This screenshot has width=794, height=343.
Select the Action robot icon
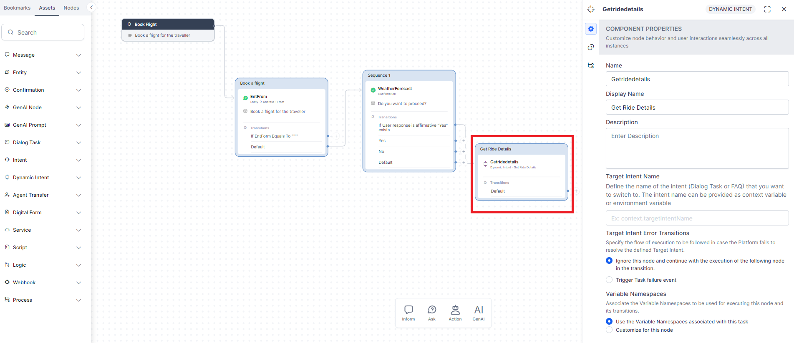point(455,313)
